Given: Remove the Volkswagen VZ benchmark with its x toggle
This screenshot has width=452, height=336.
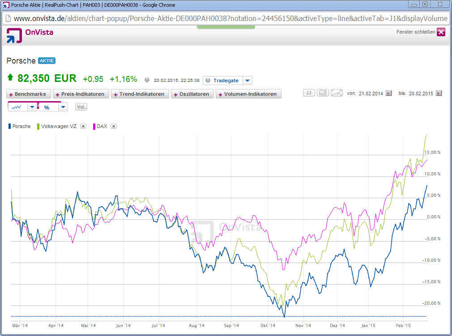Looking at the screenshot, I should [83, 126].
